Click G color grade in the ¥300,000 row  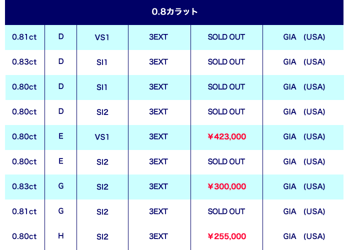tap(61, 186)
